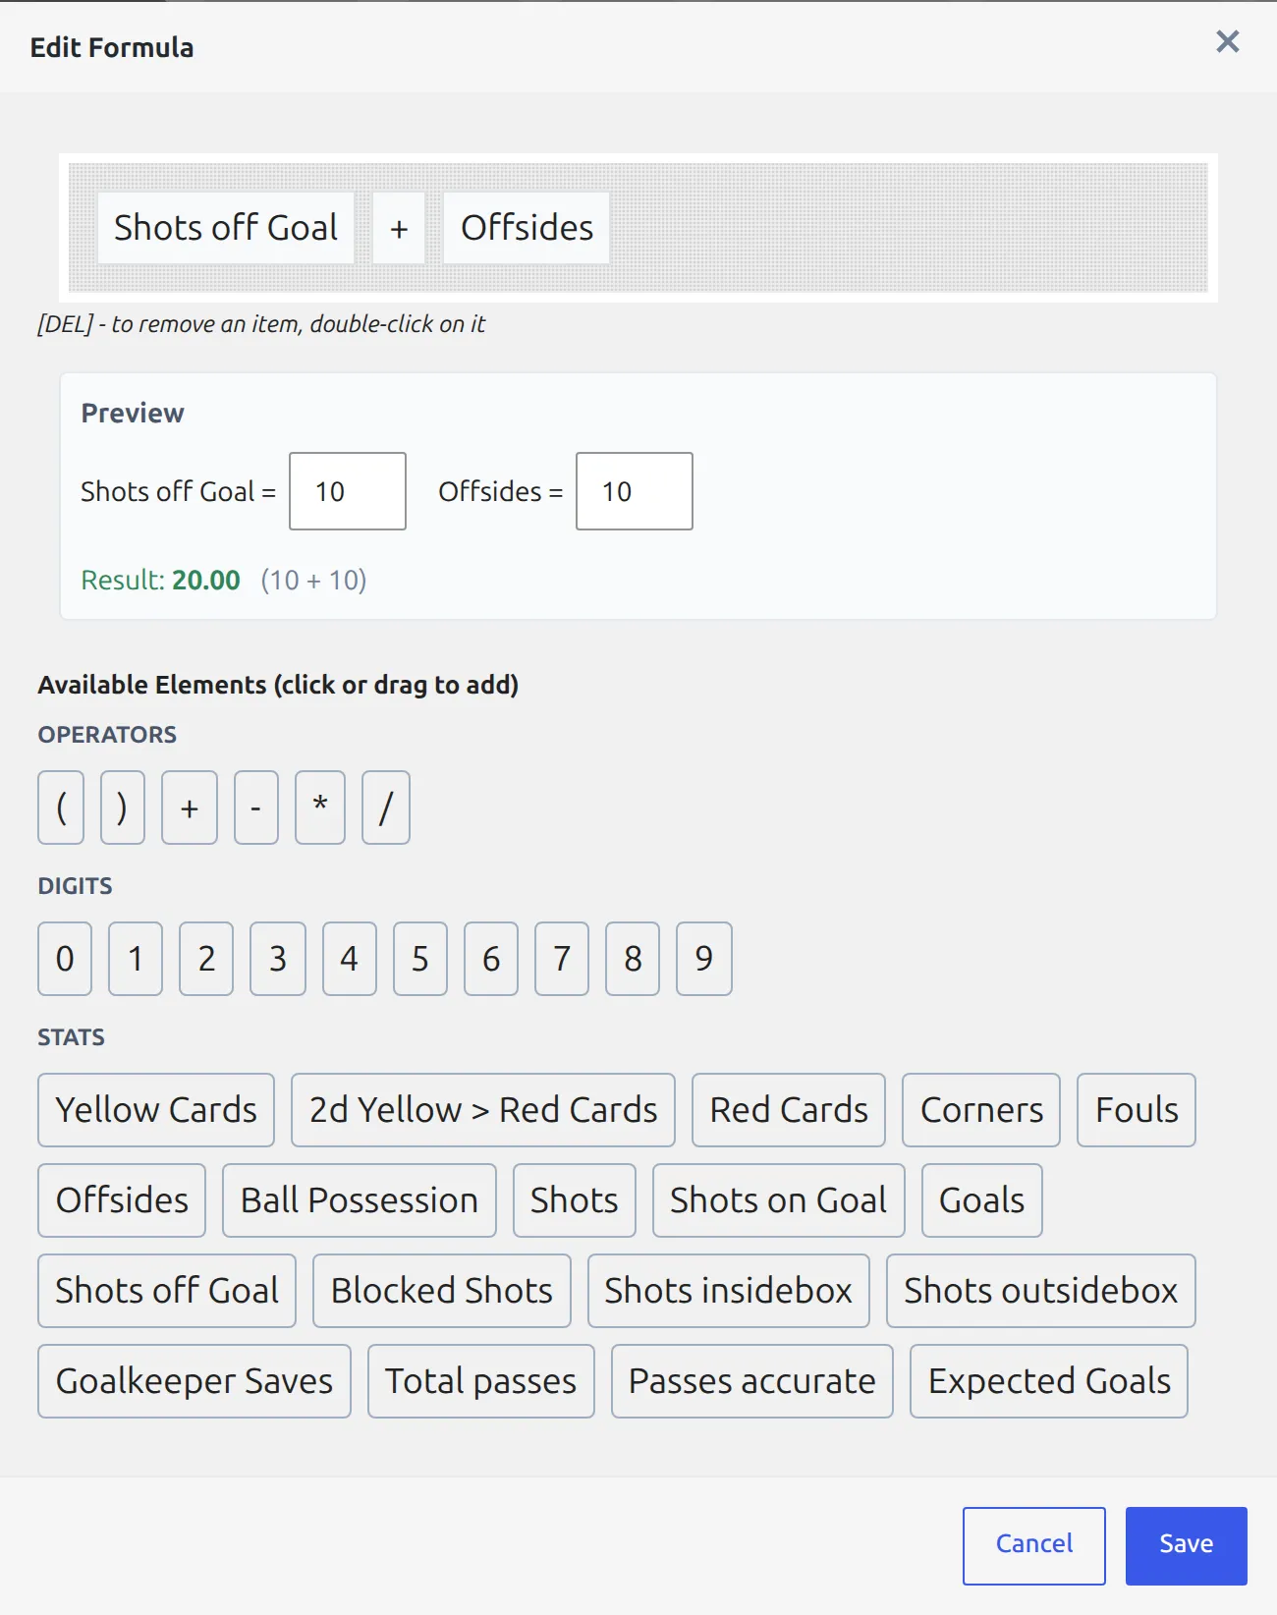
Task: Add the division slash operator
Action: [386, 807]
